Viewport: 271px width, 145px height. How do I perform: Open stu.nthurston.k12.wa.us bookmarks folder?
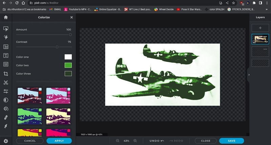[x=24, y=9]
